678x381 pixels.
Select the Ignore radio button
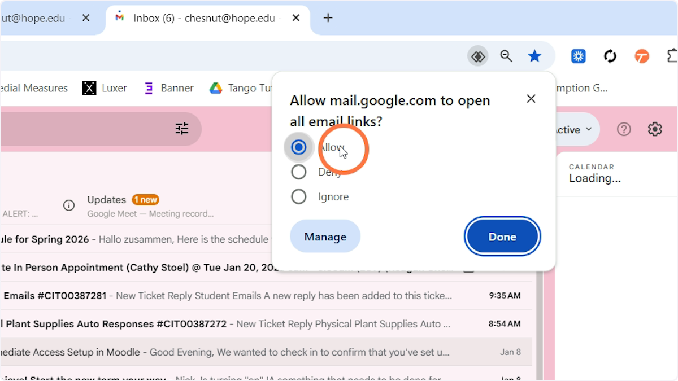click(299, 196)
